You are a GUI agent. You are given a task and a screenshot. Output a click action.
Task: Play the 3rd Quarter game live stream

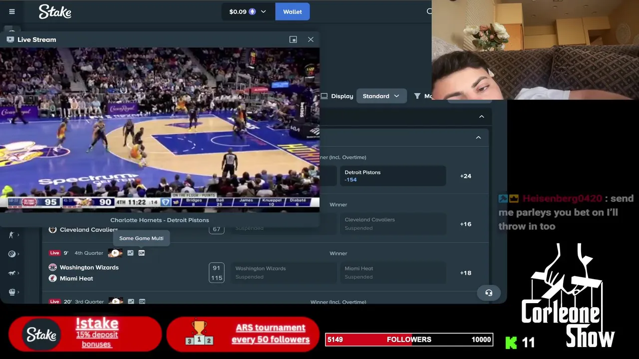coord(115,301)
